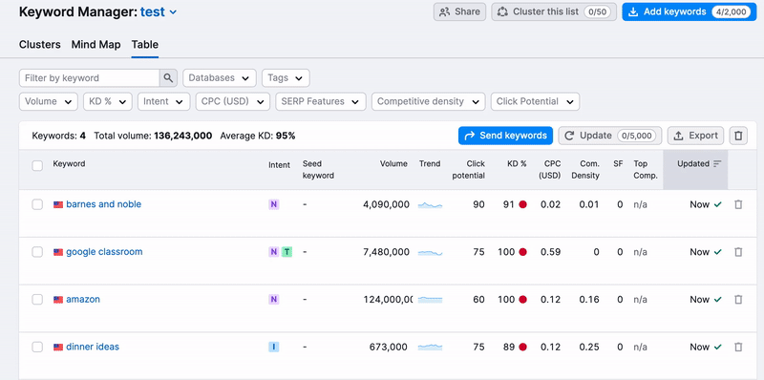Expand the KD % filter
The width and height of the screenshot is (764, 380).
[108, 101]
